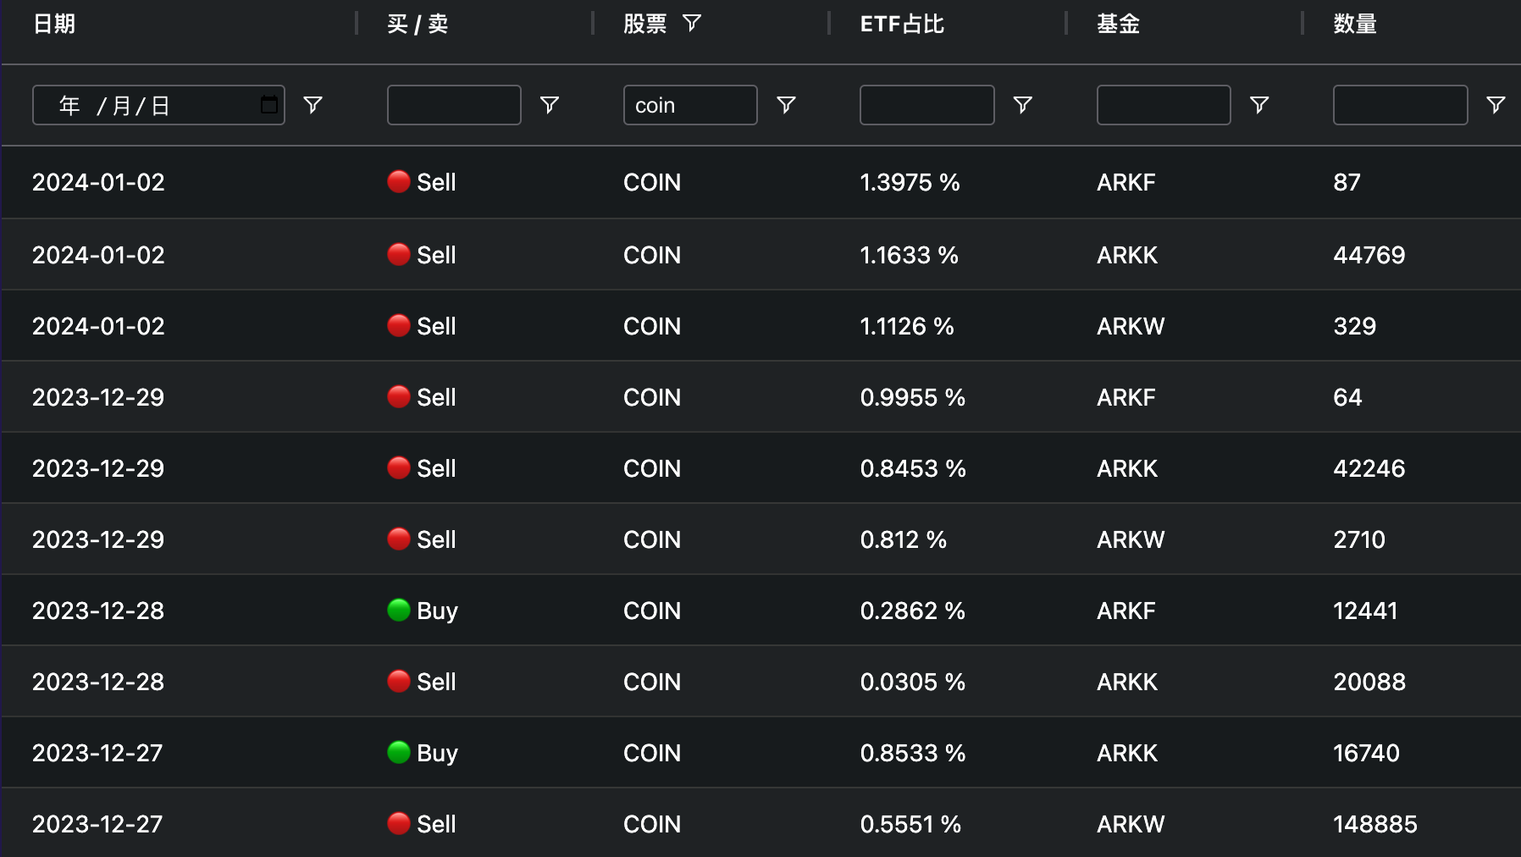Select the green Buy indicator on 2023-12-28
This screenshot has height=857, width=1521.
click(399, 610)
